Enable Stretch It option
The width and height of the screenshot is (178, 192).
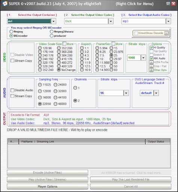pos(151,55)
